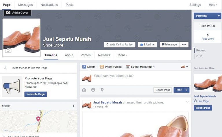Select Event, Milestone + in the composer
This screenshot has height=137, width=222.
[x=143, y=67]
